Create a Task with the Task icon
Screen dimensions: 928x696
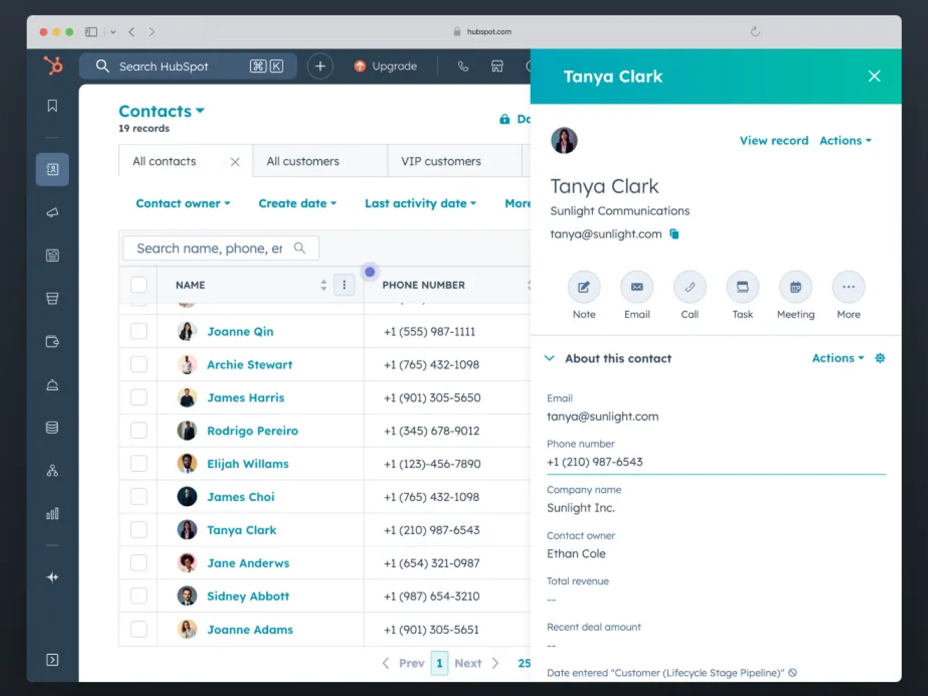point(743,287)
